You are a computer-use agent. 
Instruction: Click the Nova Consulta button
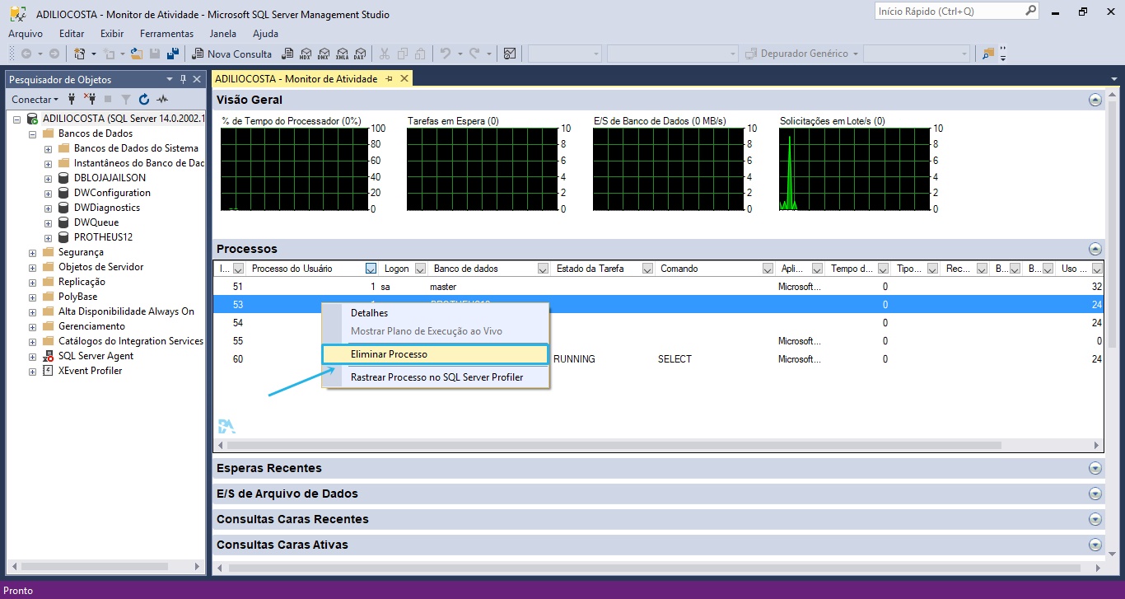(232, 54)
